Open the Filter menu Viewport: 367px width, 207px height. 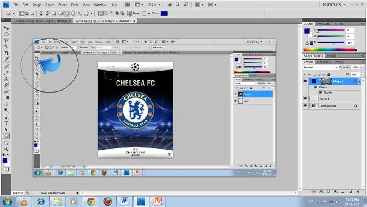pos(75,5)
